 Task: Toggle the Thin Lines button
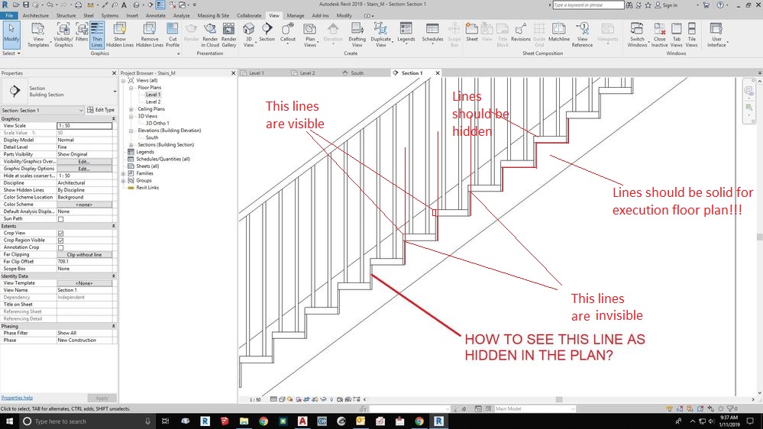coord(97,34)
